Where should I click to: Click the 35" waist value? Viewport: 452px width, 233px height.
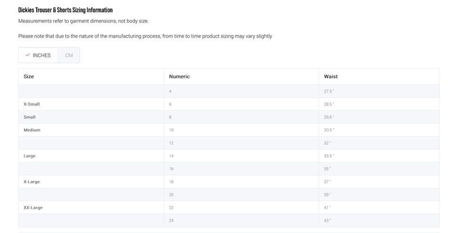327,169
